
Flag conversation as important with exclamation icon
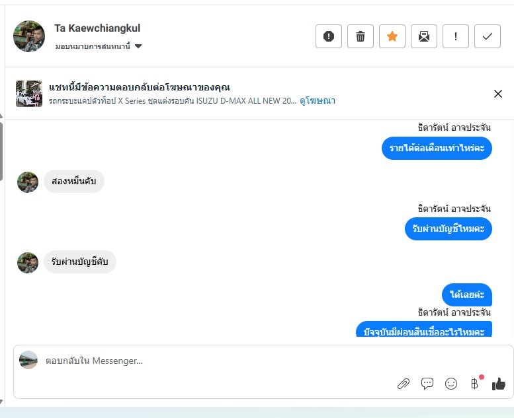coord(456,36)
